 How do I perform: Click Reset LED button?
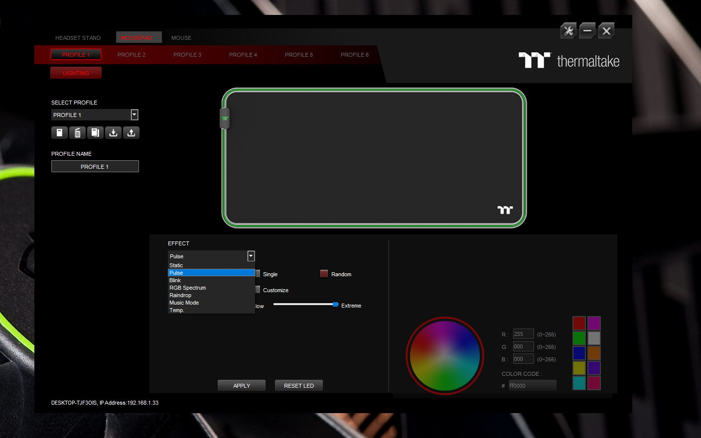299,385
